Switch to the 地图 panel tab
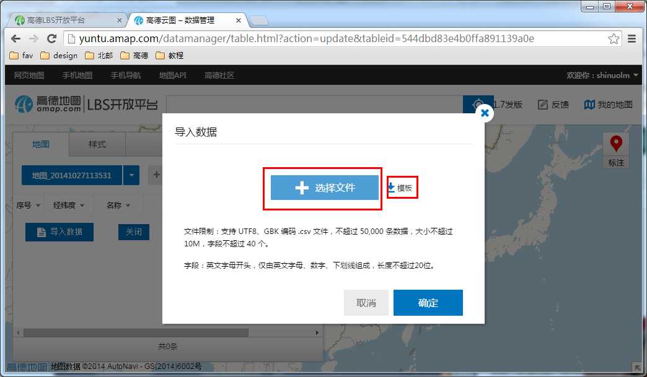Screen dimensions: 647x377 (41, 144)
